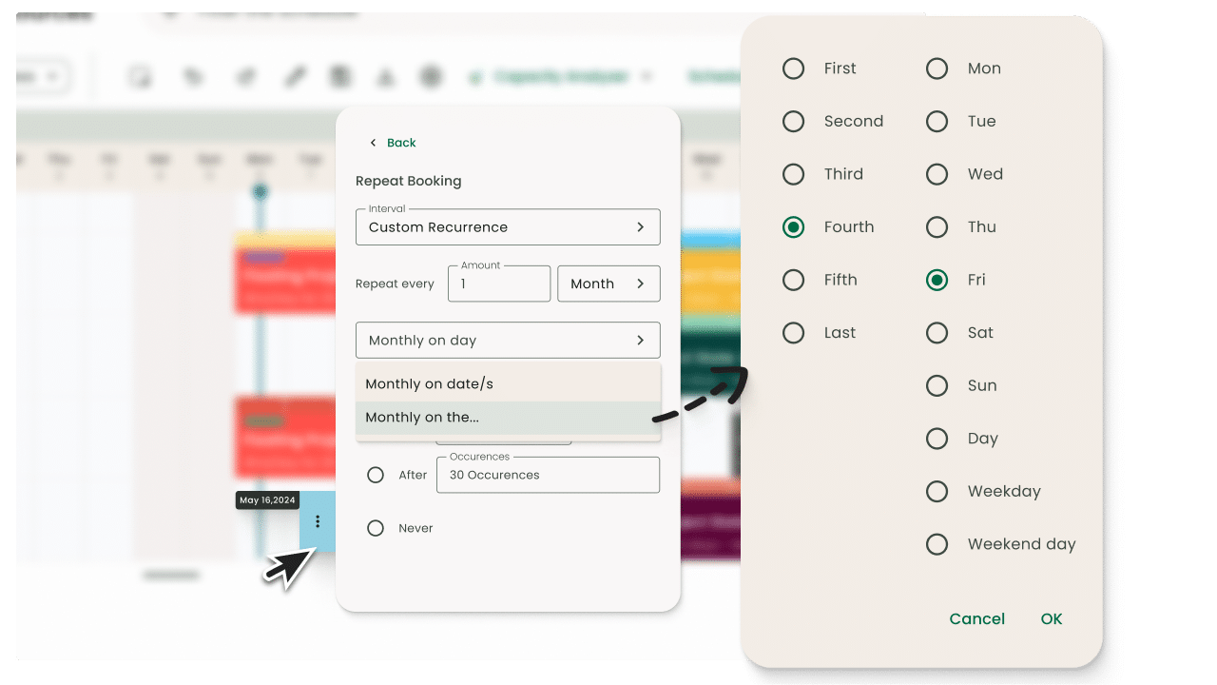This screenshot has width=1217, height=685.
Task: Click the three-dot booking options icon
Action: pos(318,521)
